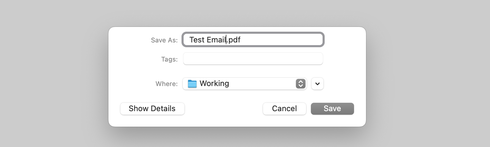Click the Save As: label
Viewport: 490px width, 147px height.
[x=164, y=40]
